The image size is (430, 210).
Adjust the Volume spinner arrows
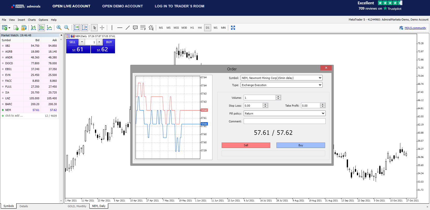[278, 98]
